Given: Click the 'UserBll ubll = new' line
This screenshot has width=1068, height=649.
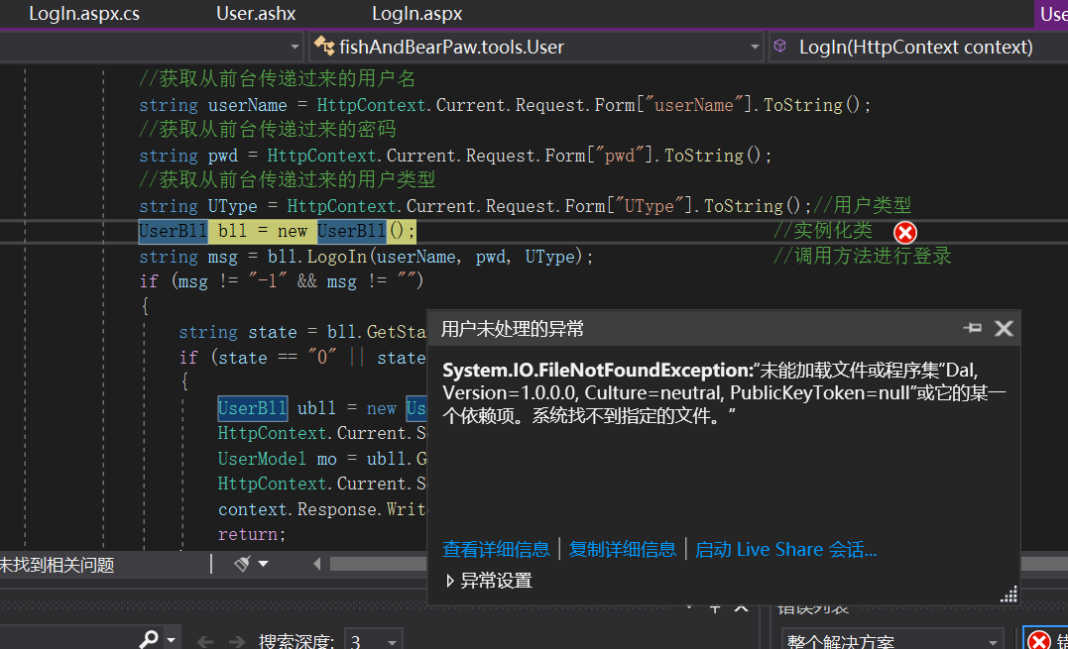Looking at the screenshot, I should click(x=321, y=408).
